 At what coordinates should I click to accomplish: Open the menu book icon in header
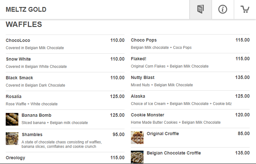tap(201, 10)
